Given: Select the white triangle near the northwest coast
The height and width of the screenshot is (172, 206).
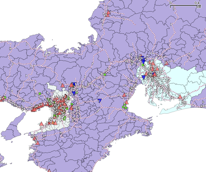Looking at the screenshot, I should 27,44.
